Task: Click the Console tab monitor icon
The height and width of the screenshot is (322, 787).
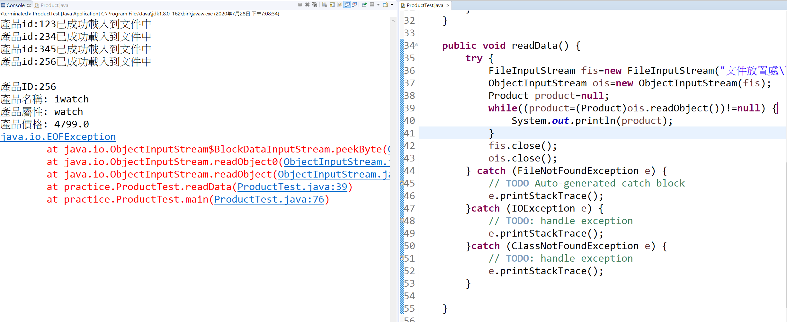Action: click(x=3, y=5)
